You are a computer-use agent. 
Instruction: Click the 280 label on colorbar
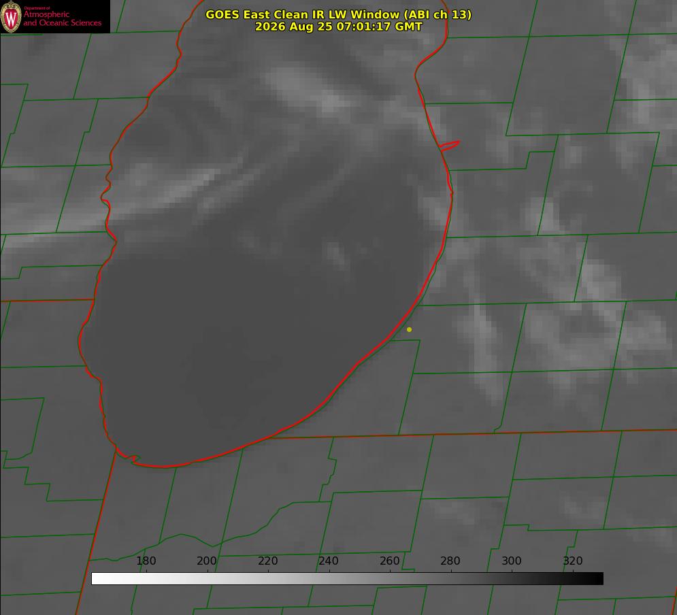click(450, 561)
